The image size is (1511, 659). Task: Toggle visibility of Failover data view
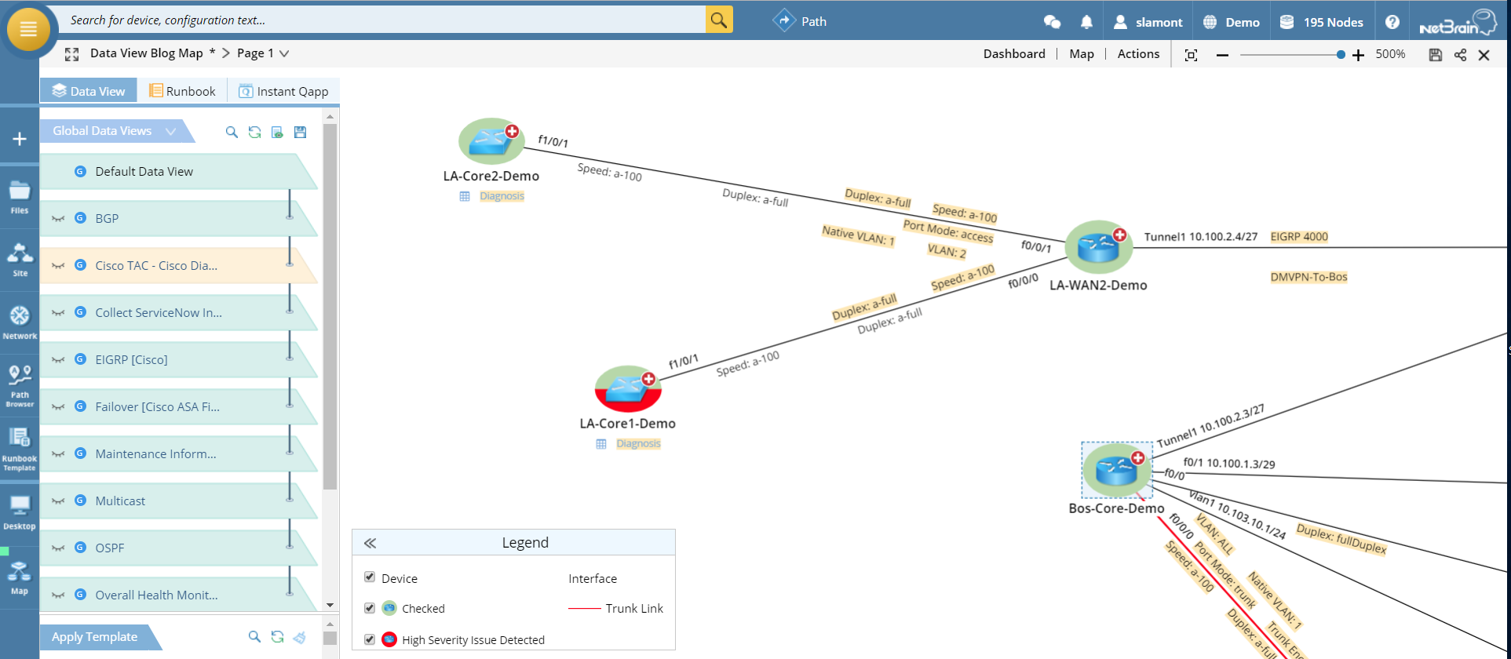(x=58, y=407)
